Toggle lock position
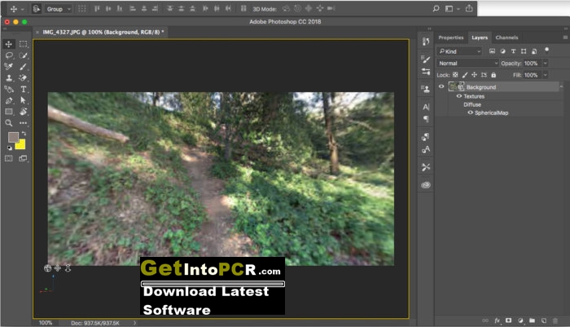Viewport: 570px width, 327px height. tap(474, 75)
